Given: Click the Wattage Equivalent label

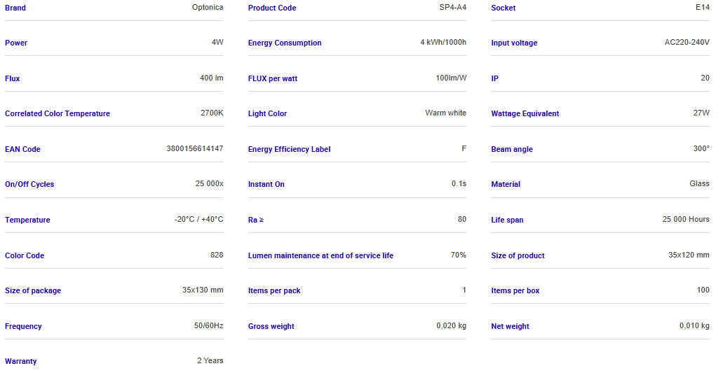Looking at the screenshot, I should coord(525,113).
